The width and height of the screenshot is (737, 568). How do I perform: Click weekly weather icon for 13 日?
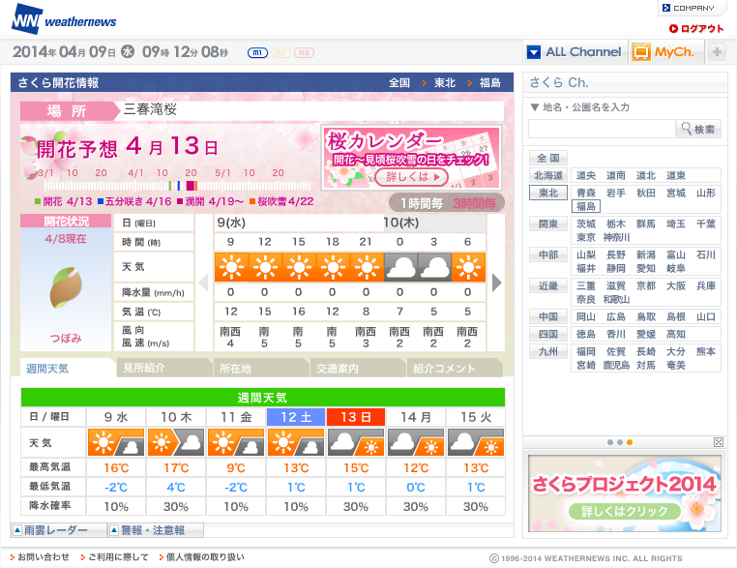(x=356, y=442)
